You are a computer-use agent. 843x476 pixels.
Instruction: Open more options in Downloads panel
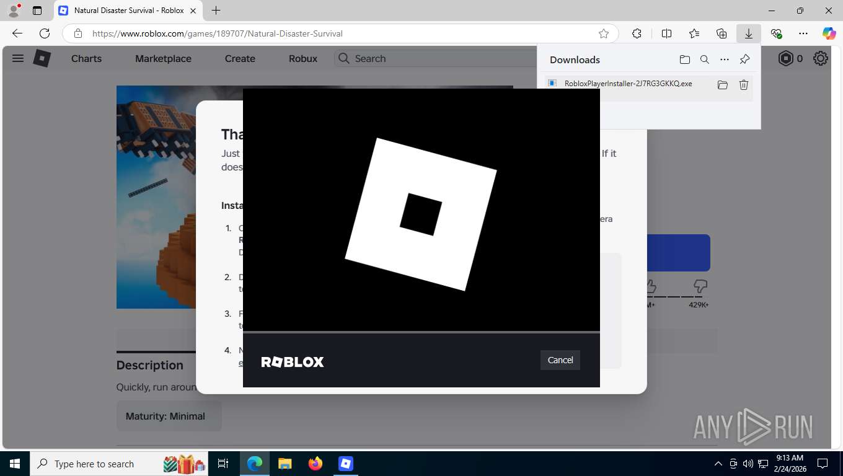725,59
